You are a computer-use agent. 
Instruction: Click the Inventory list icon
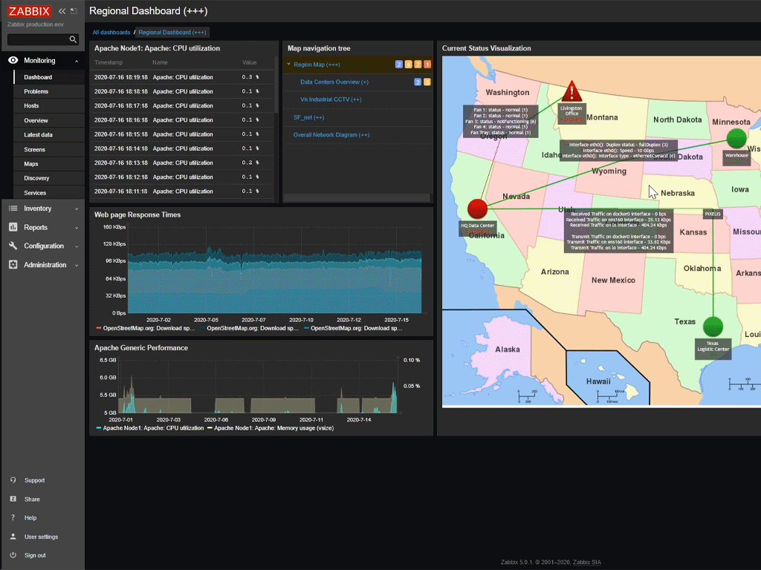click(13, 209)
